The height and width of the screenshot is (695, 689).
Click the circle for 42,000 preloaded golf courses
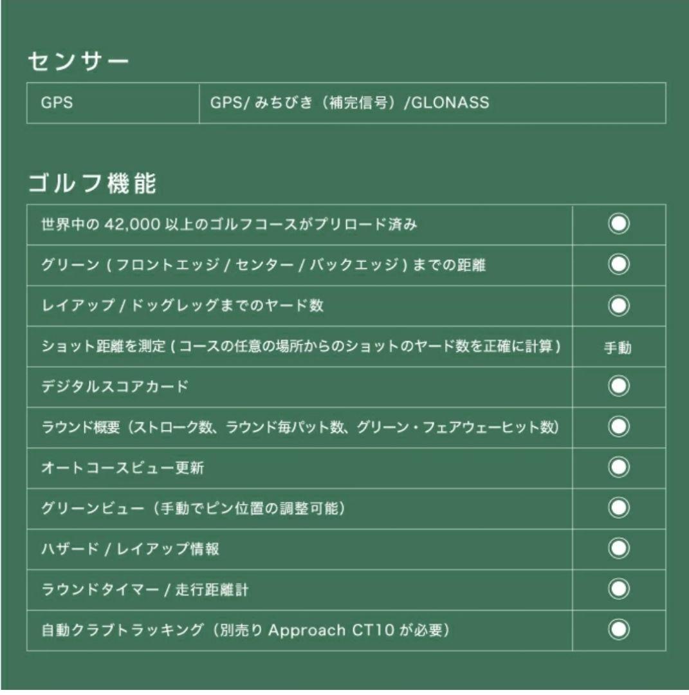pyautogui.click(x=619, y=224)
